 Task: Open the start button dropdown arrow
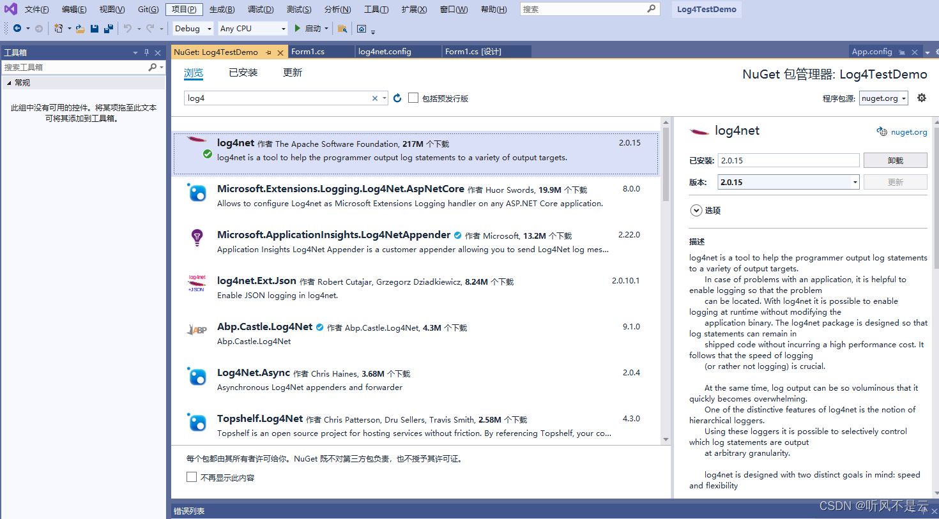click(326, 28)
